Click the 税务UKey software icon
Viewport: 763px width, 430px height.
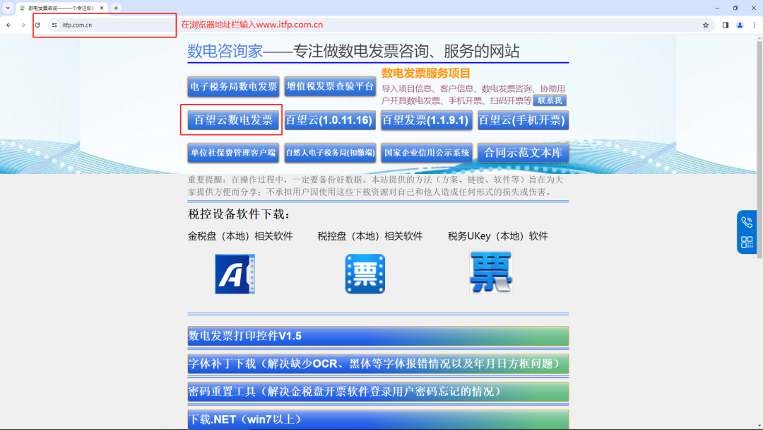(x=491, y=272)
